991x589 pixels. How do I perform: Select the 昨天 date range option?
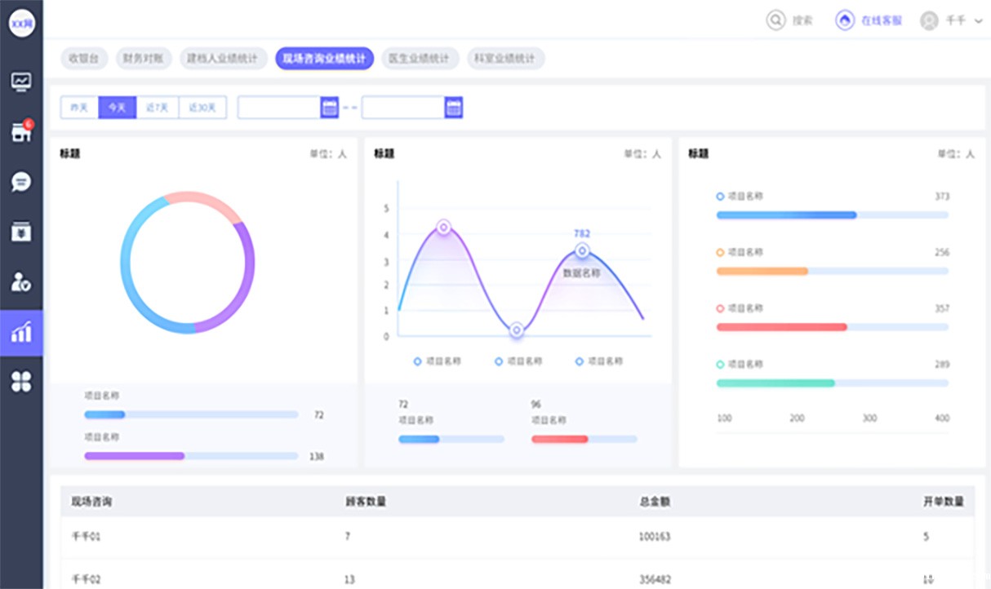coord(79,108)
